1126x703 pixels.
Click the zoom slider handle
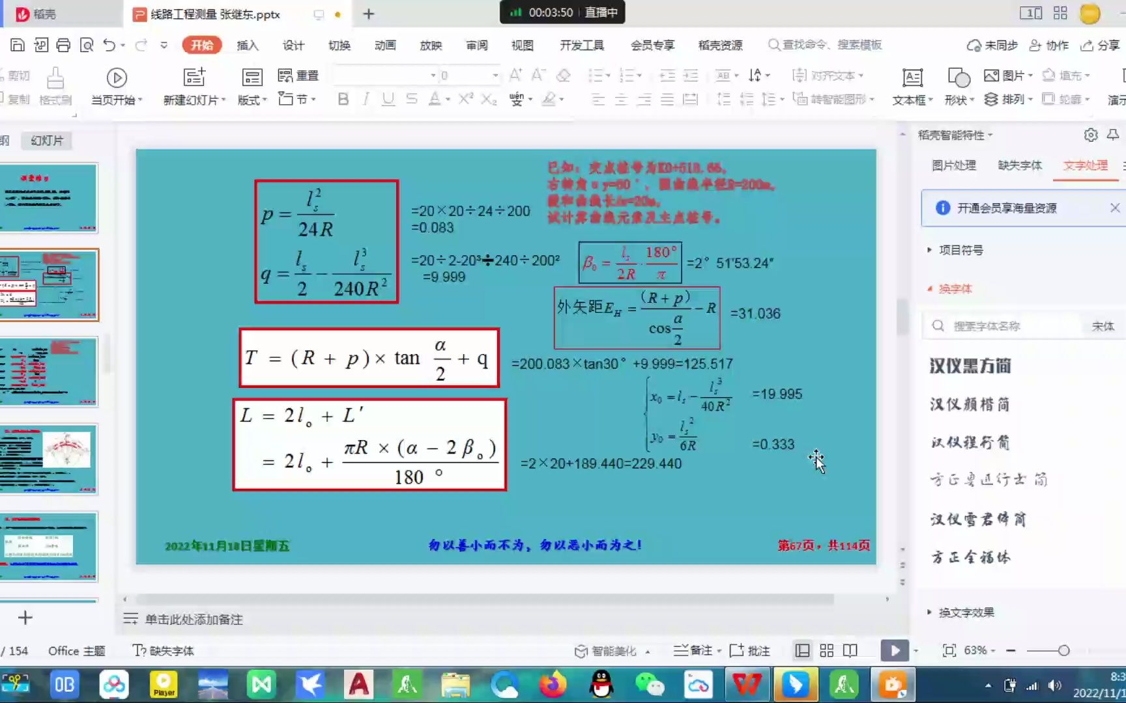coord(1064,650)
